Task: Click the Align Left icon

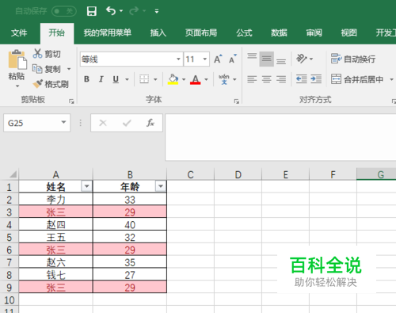Action: 252,79
